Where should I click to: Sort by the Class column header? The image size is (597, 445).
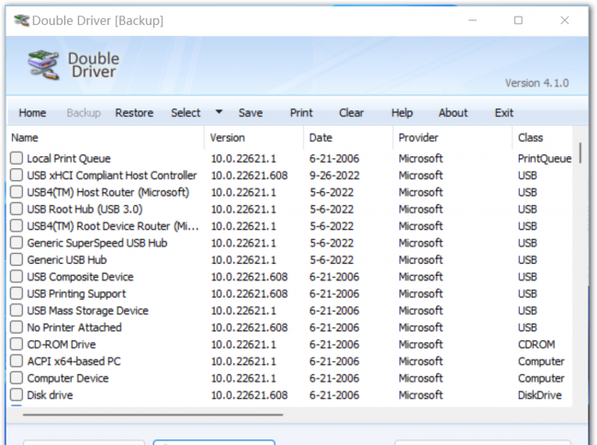(542, 138)
